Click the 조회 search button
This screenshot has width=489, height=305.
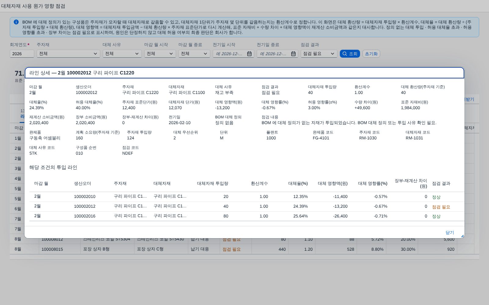pyautogui.click(x=350, y=54)
